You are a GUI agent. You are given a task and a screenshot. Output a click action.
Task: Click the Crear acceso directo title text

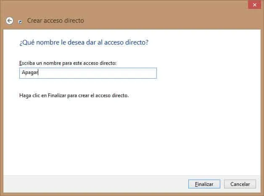tap(55, 20)
